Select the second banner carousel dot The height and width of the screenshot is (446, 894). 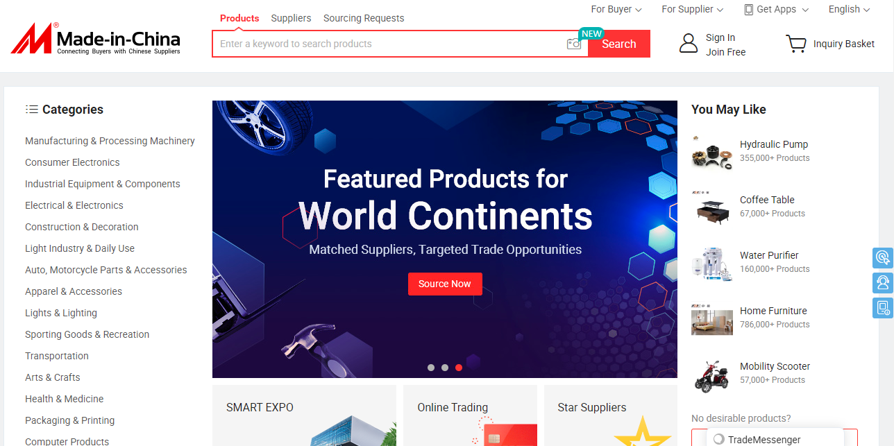click(445, 368)
